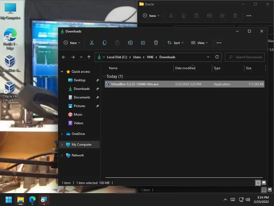The width and height of the screenshot is (274, 206).
Task: Expand the OneDrive tree node
Action: click(62, 134)
